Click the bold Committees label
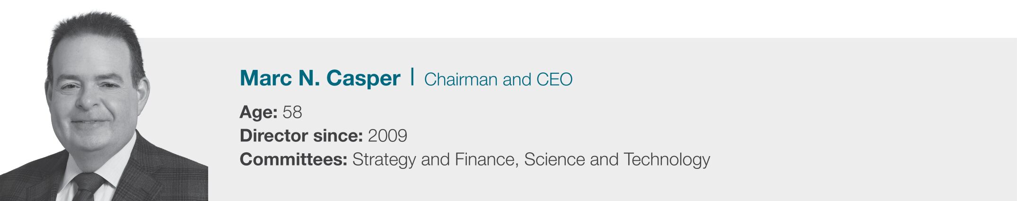Viewport: 1017px width, 201px height. [x=294, y=160]
